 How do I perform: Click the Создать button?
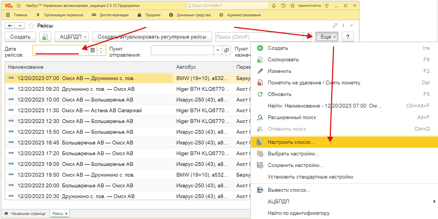click(x=20, y=37)
